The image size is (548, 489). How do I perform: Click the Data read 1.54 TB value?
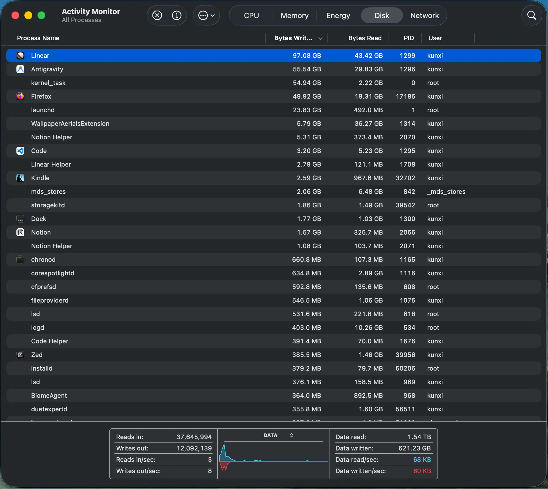[x=419, y=437]
